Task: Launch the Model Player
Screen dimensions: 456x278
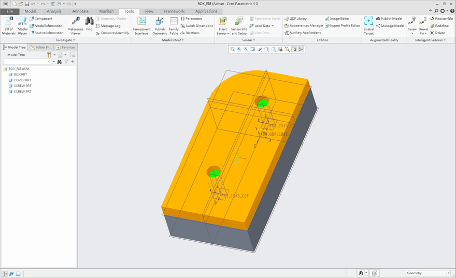Action: coord(22,25)
